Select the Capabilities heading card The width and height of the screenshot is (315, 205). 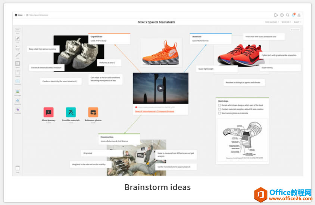pos(109,39)
